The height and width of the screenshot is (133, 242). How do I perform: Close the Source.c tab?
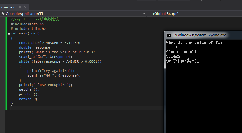pos(25,7)
